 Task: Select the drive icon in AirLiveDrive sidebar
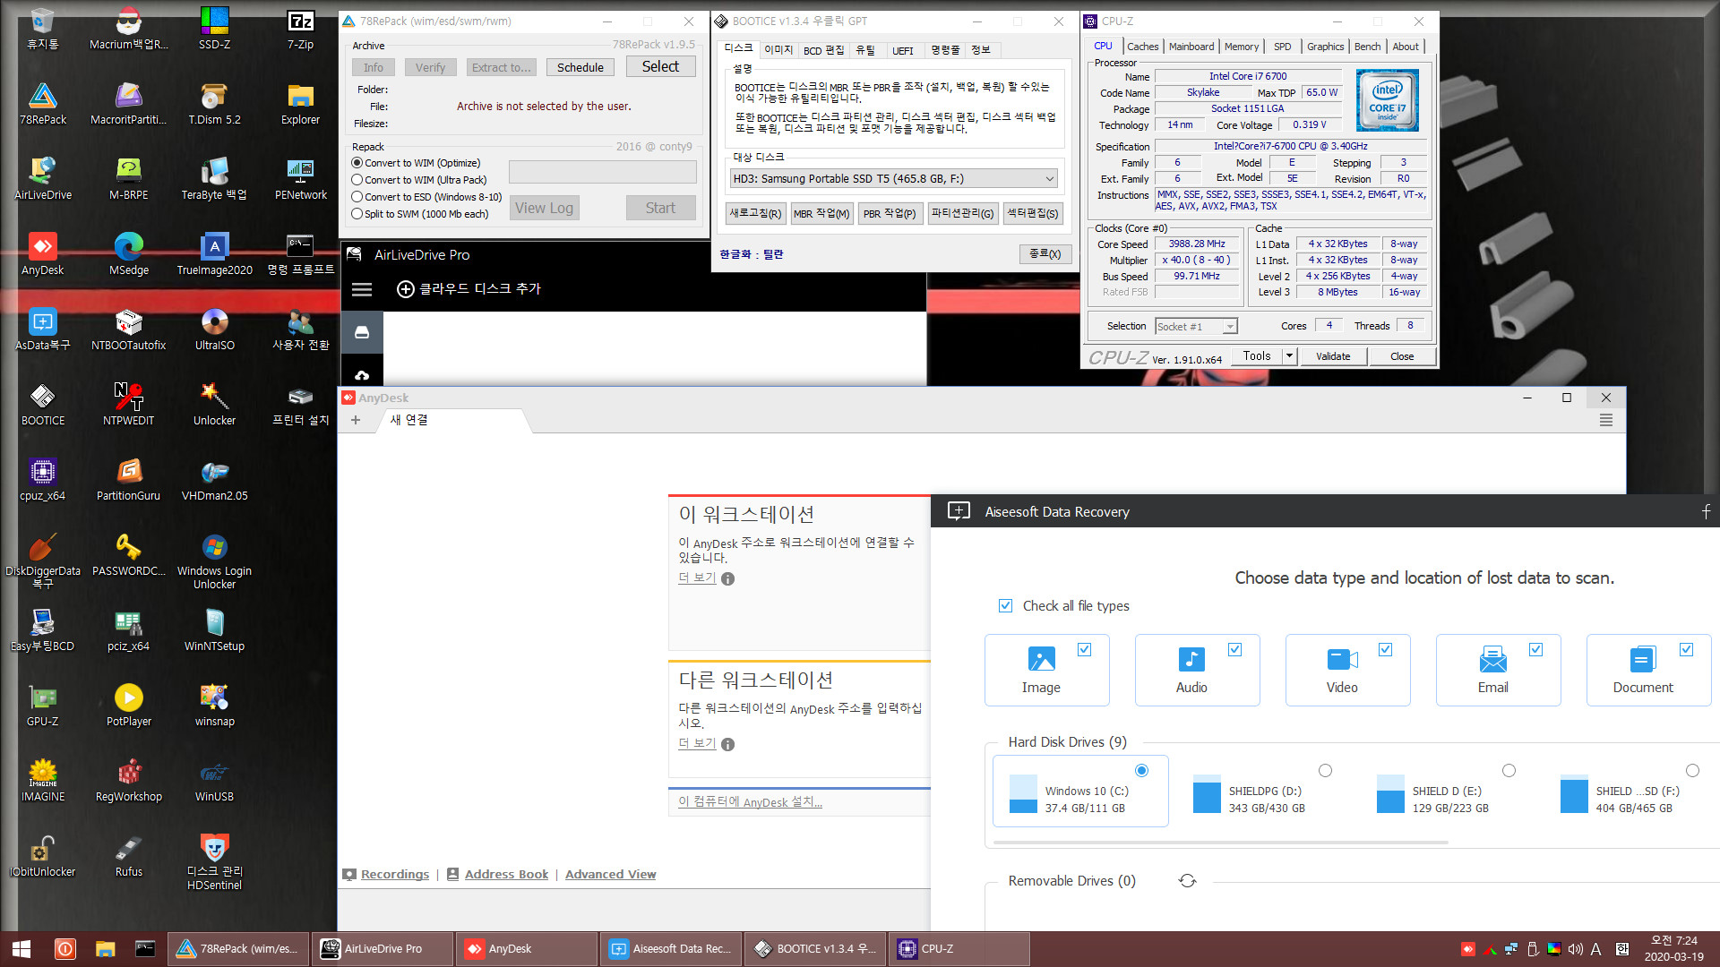click(362, 332)
